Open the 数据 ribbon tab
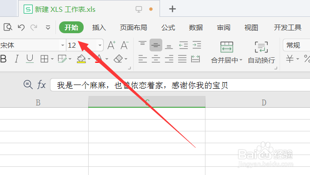 tap(196, 27)
